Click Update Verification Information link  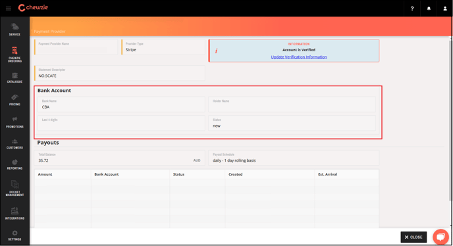coord(299,57)
